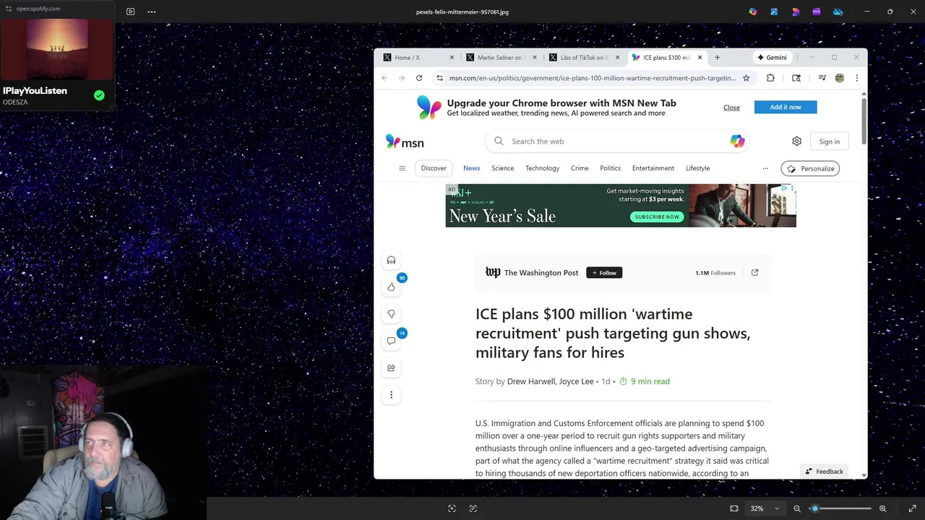The width and height of the screenshot is (925, 520).
Task: Click the fullscreen expand arrows icon
Action: point(912,508)
